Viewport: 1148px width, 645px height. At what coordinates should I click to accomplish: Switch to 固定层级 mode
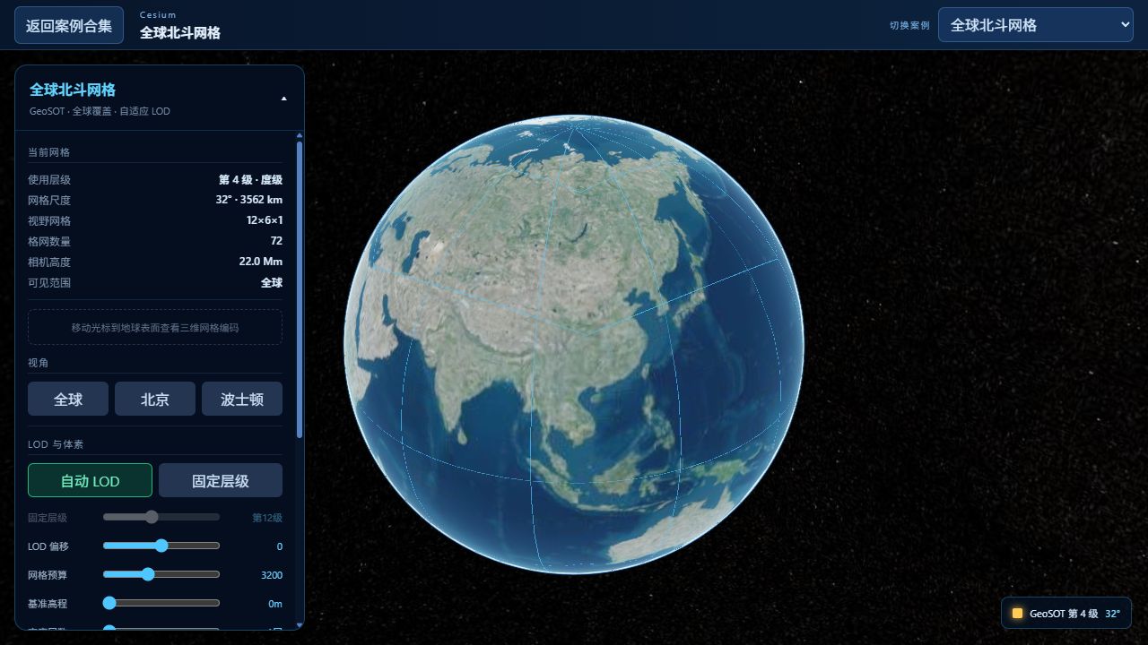(221, 480)
